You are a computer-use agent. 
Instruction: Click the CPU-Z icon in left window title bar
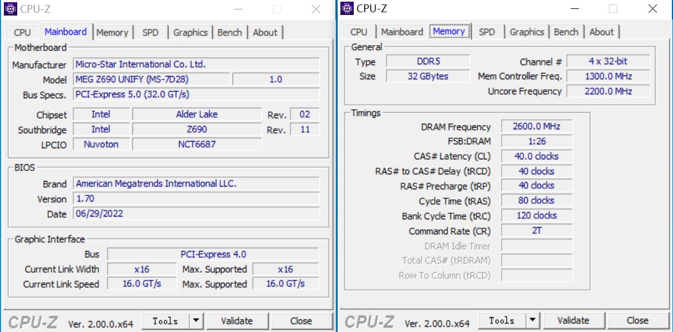10,8
